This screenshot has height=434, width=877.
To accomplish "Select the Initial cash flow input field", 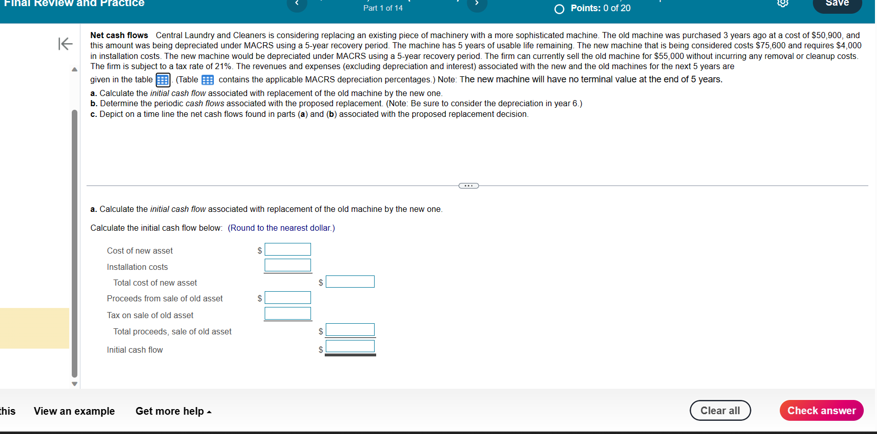I will 350,346.
